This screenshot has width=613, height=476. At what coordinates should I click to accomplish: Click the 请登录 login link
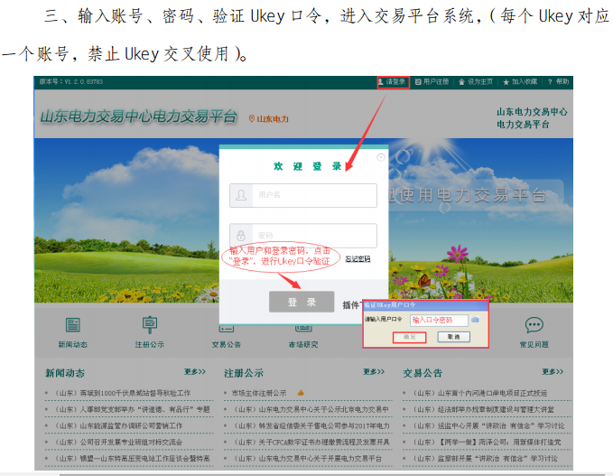point(394,81)
